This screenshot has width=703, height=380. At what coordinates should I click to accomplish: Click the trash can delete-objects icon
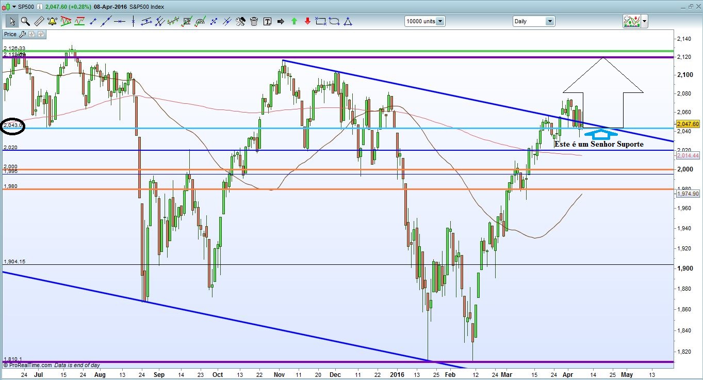click(254, 21)
